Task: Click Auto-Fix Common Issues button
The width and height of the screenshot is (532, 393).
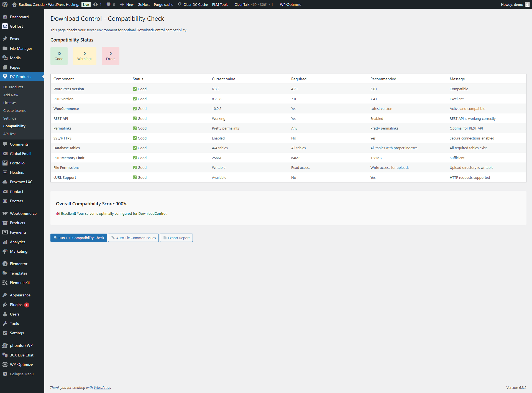Action: tap(133, 238)
